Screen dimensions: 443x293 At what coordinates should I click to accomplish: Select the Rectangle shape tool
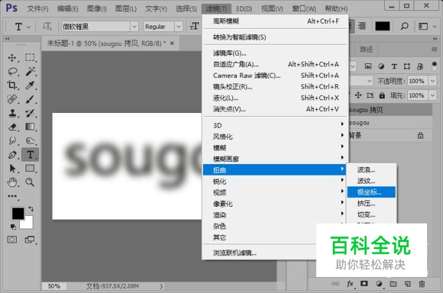point(30,169)
